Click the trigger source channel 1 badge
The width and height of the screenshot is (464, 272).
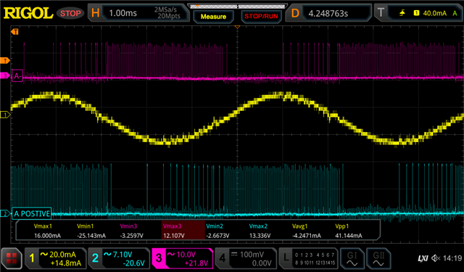(x=417, y=13)
